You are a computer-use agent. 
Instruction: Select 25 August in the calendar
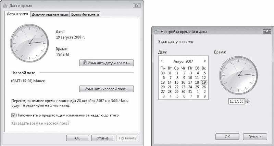(197, 87)
